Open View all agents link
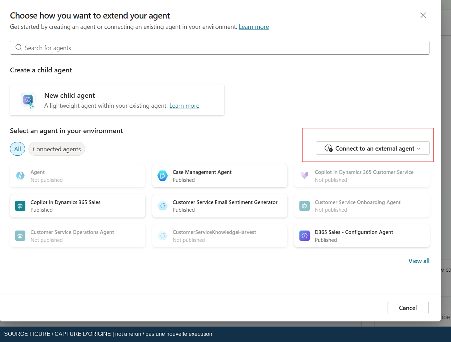Screen dimensions: 451x342 coord(419,261)
